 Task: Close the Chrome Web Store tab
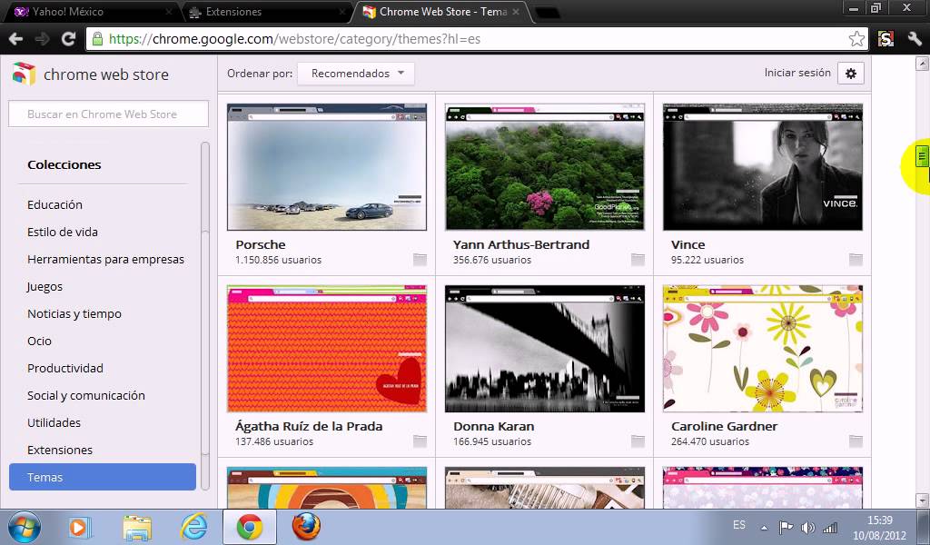[516, 11]
